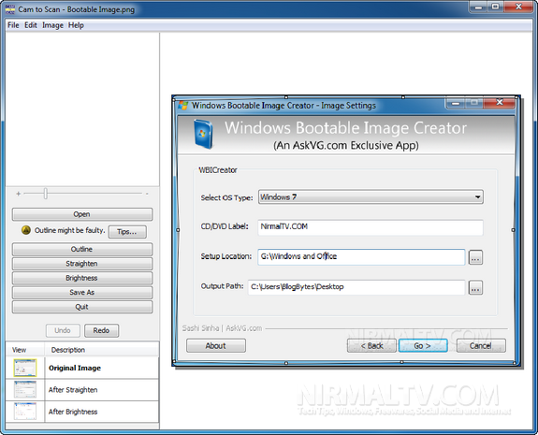Click the Cam to Scan title bar icon

(10, 9)
